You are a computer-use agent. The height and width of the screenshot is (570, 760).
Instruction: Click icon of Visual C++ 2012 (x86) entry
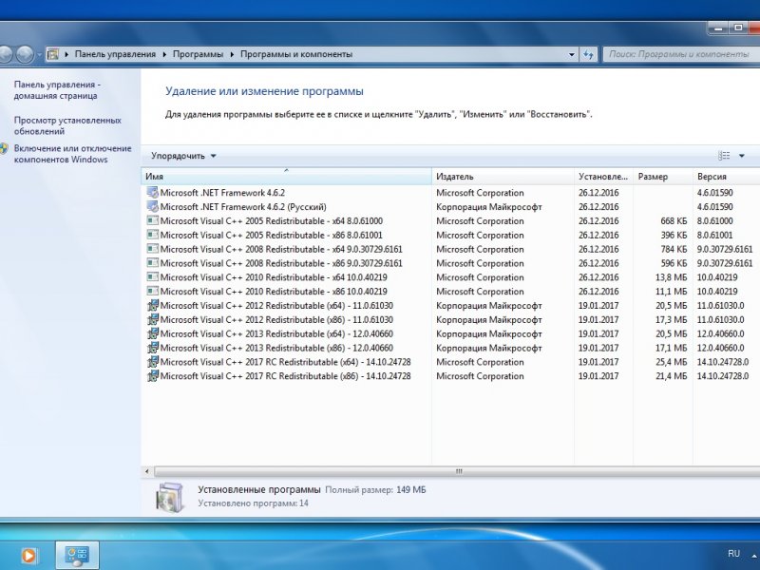click(x=152, y=319)
